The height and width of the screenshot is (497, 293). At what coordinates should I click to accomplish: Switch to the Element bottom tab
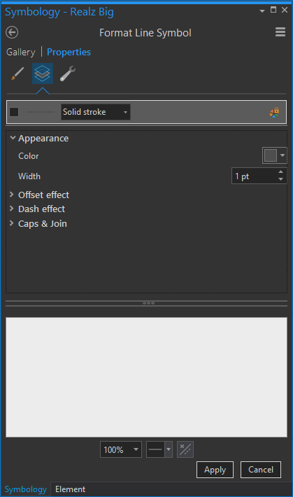[71, 489]
